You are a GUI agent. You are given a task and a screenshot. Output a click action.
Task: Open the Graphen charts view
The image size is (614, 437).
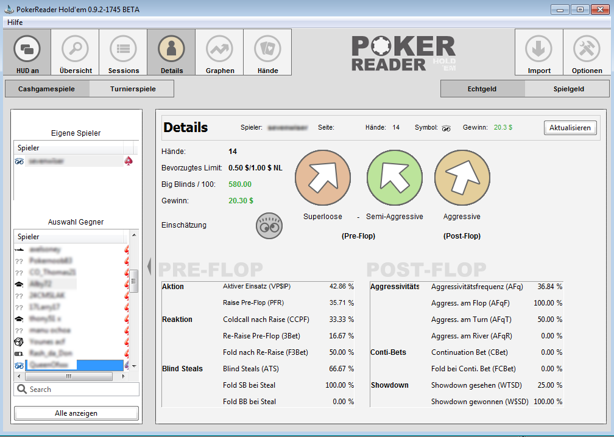[x=220, y=52]
